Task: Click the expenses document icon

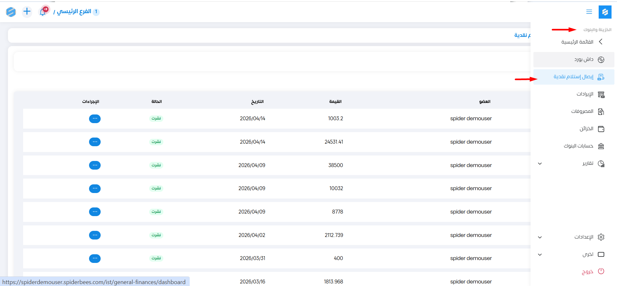Action: 601,112
